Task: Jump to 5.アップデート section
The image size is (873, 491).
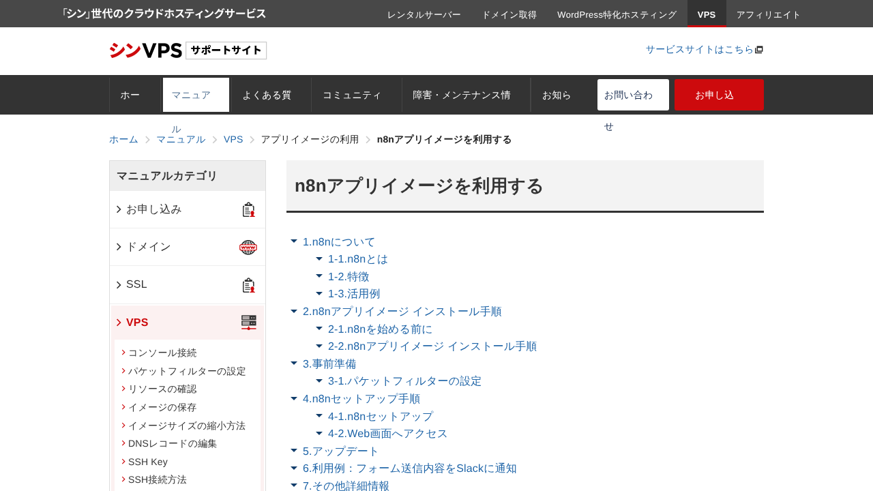Action: point(341,451)
